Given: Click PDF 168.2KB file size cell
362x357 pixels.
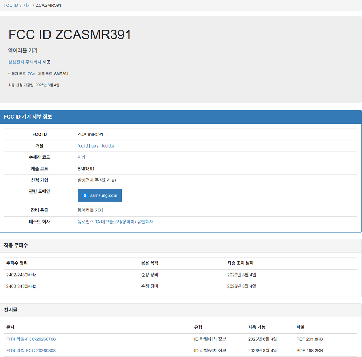Looking at the screenshot, I should pyautogui.click(x=310, y=351).
